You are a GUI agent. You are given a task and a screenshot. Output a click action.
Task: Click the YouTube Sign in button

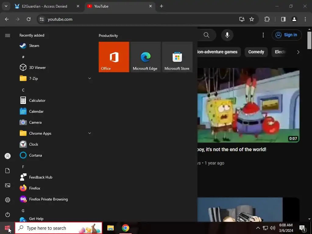coord(287,35)
